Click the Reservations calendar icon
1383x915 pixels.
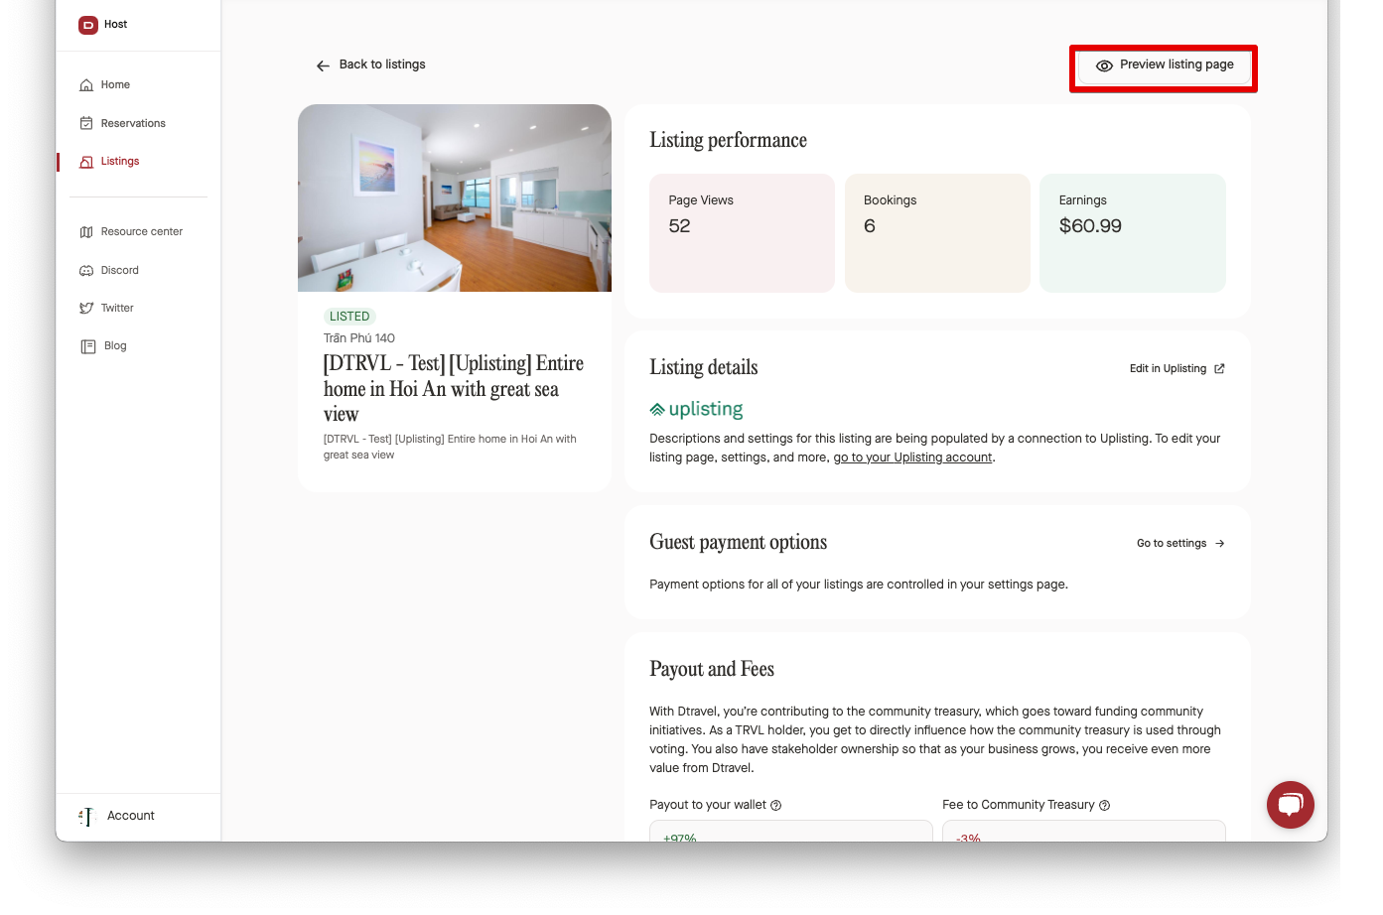pos(86,124)
